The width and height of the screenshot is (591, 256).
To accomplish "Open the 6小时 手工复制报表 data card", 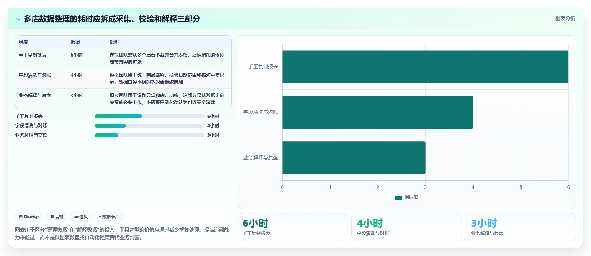I will pyautogui.click(x=292, y=227).
